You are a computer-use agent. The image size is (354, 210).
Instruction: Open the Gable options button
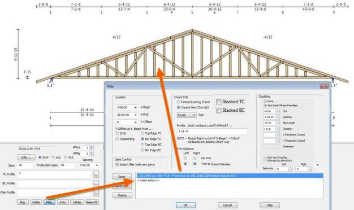coord(36,202)
